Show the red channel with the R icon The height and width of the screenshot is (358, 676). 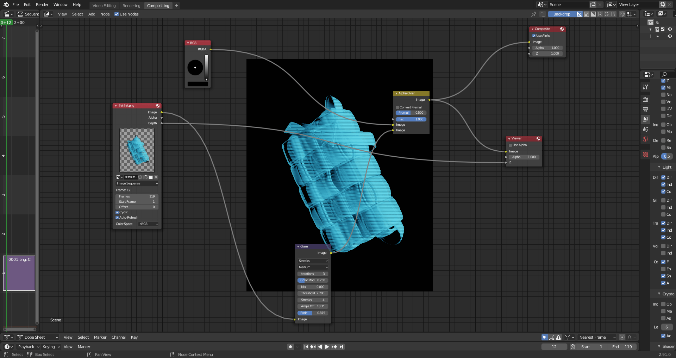point(600,14)
